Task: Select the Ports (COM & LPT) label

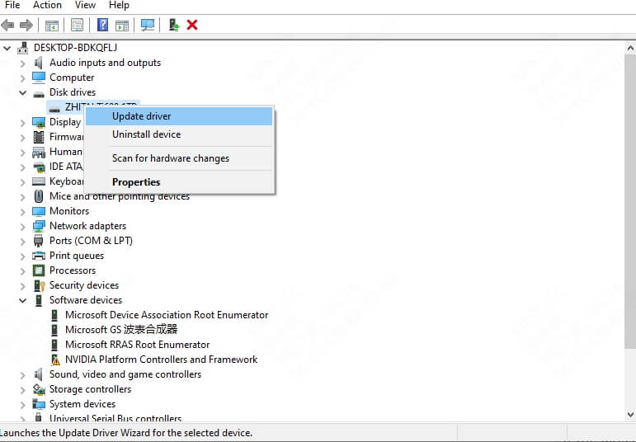Action: 91,241
